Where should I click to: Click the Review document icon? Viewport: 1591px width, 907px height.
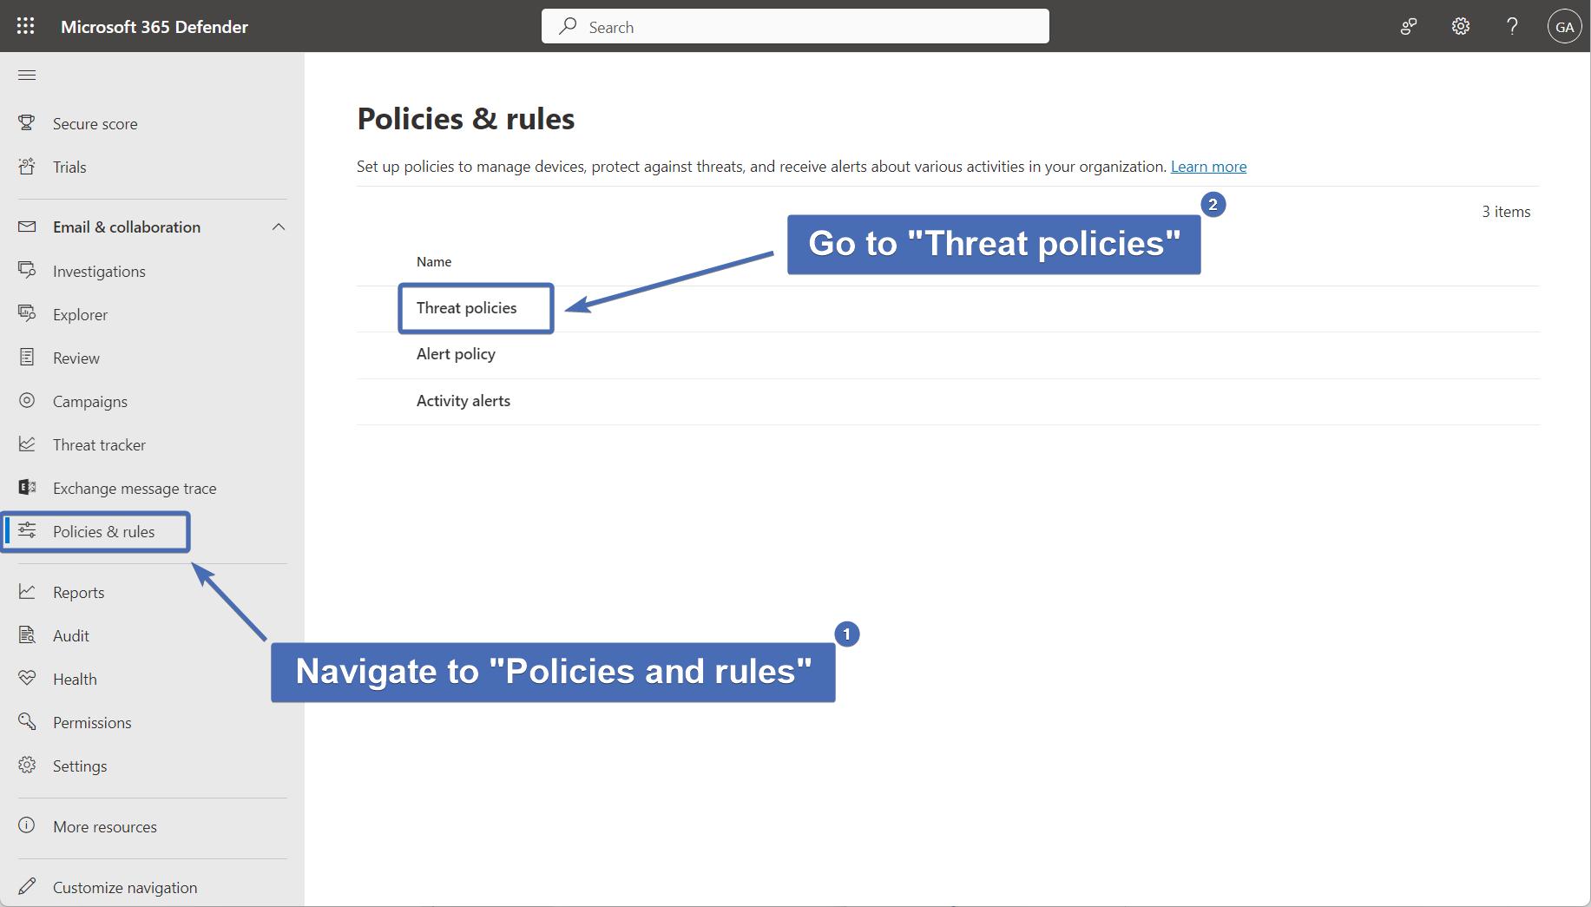pyautogui.click(x=27, y=357)
